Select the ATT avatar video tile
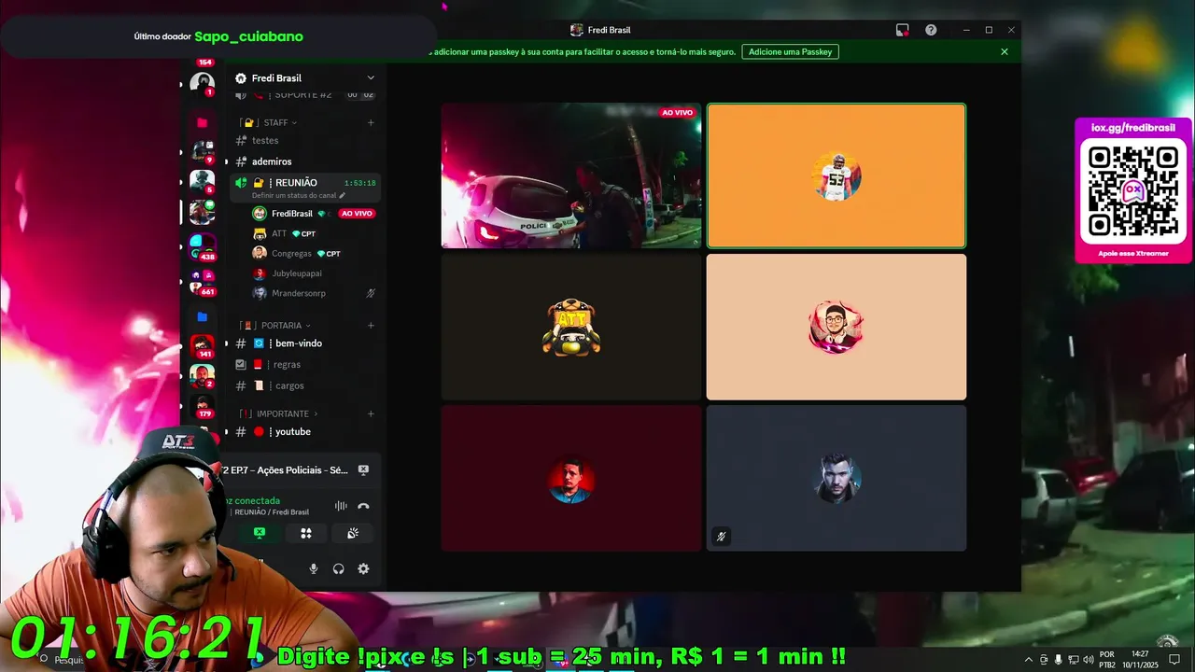Viewport: 1195px width, 672px height. [570, 327]
